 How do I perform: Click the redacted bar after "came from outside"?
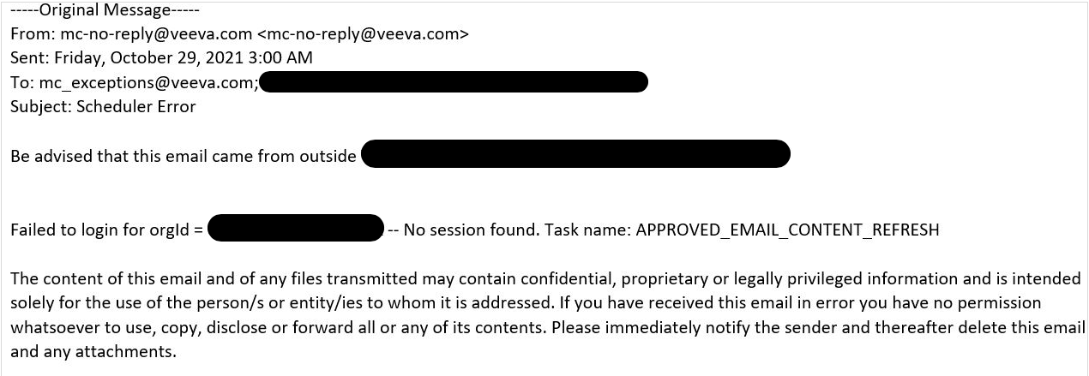(575, 155)
